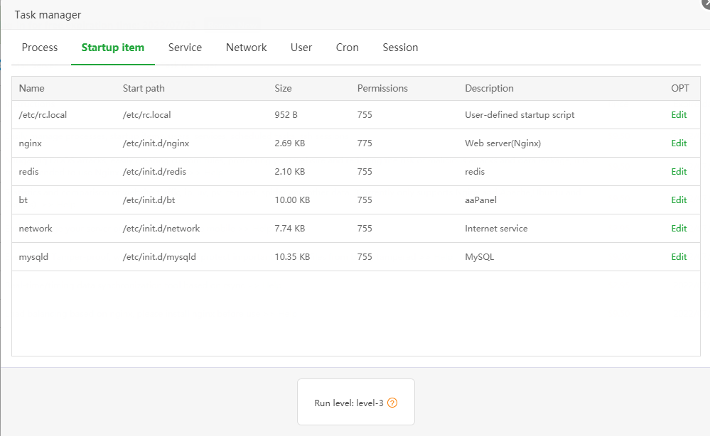Select the Startup item tab
710x436 pixels.
click(x=113, y=48)
